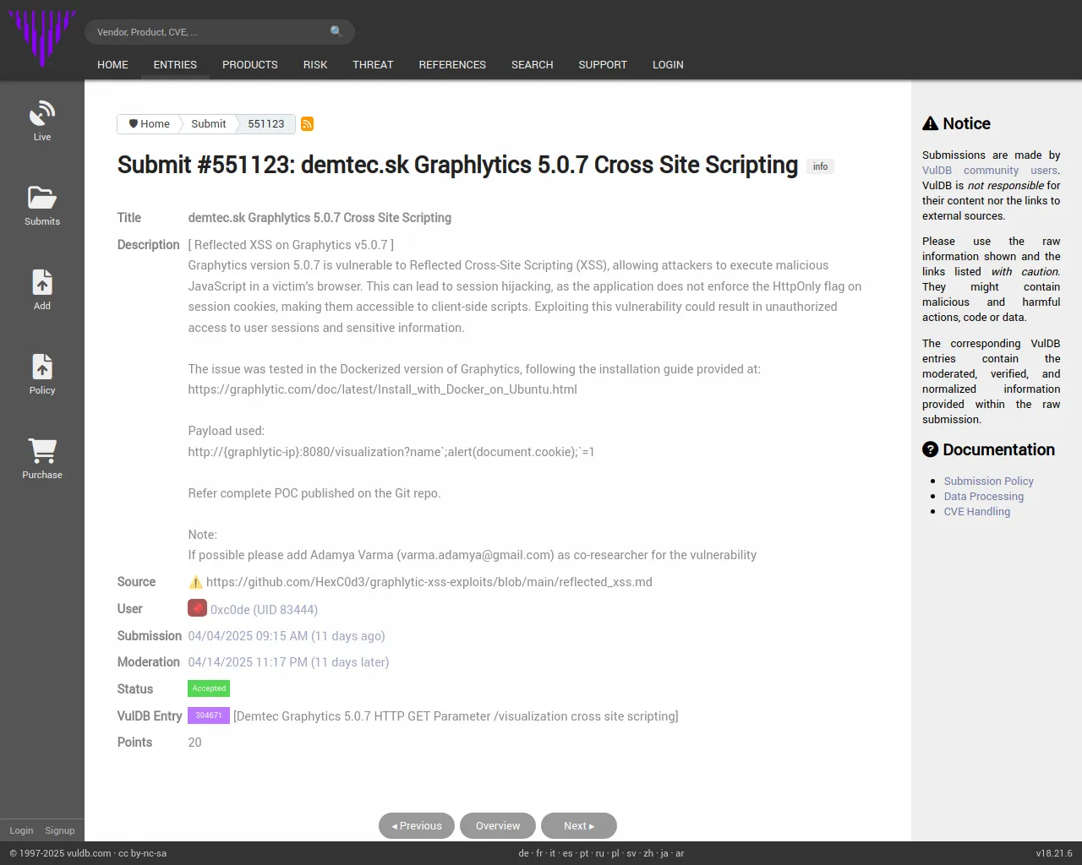The image size is (1082, 865).
Task: Go to the Submit breadcrumb
Action: (209, 124)
